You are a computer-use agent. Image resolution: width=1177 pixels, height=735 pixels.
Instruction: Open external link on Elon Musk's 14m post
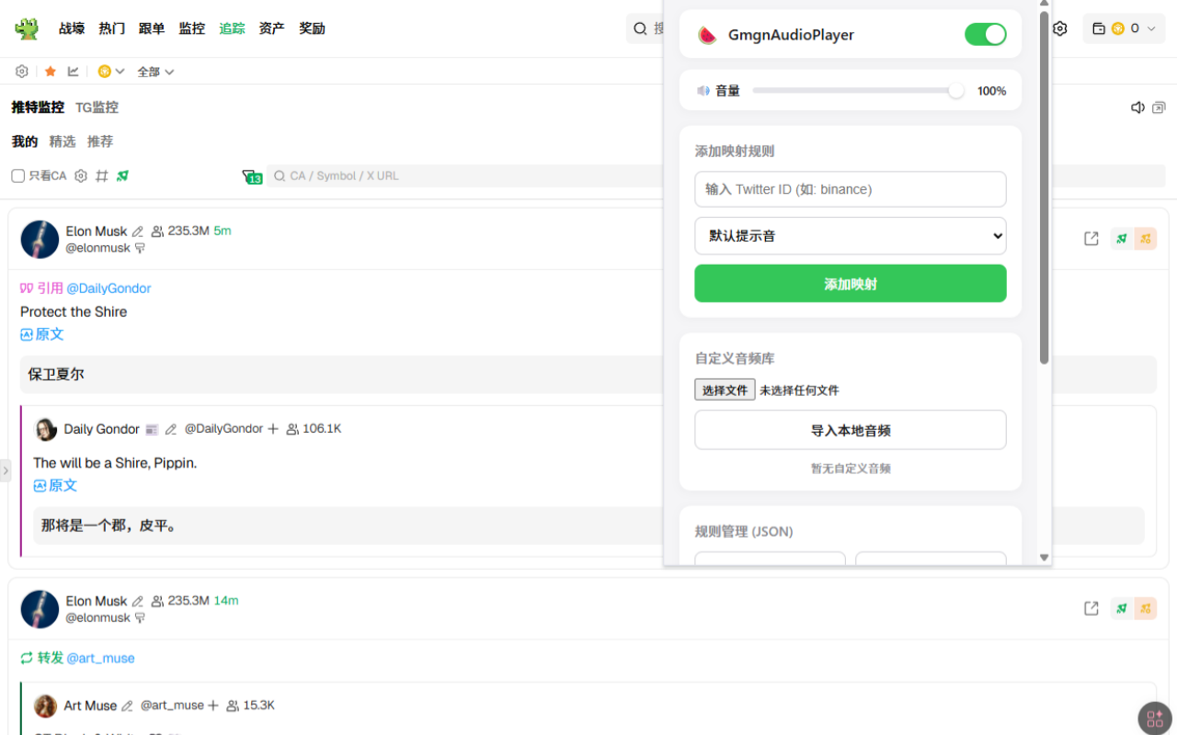(1091, 608)
